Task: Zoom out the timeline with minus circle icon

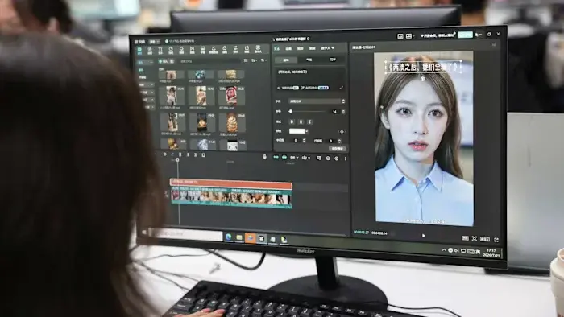Action: click(328, 158)
